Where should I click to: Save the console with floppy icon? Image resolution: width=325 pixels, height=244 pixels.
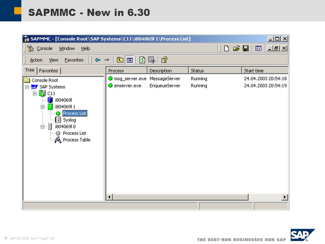(246, 48)
